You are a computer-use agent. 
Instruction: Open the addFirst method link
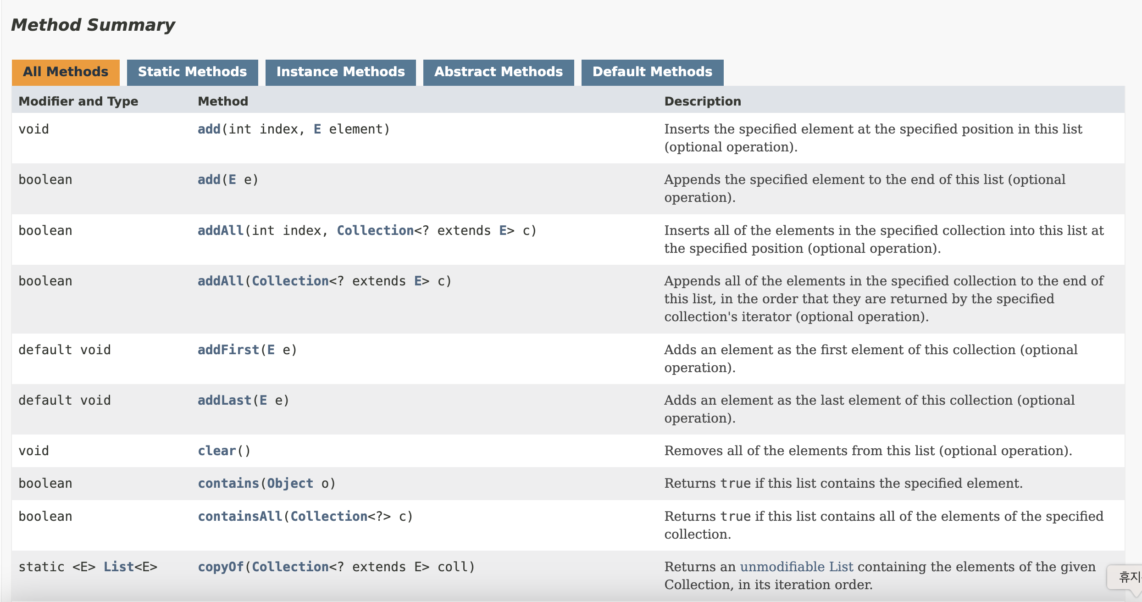click(228, 350)
